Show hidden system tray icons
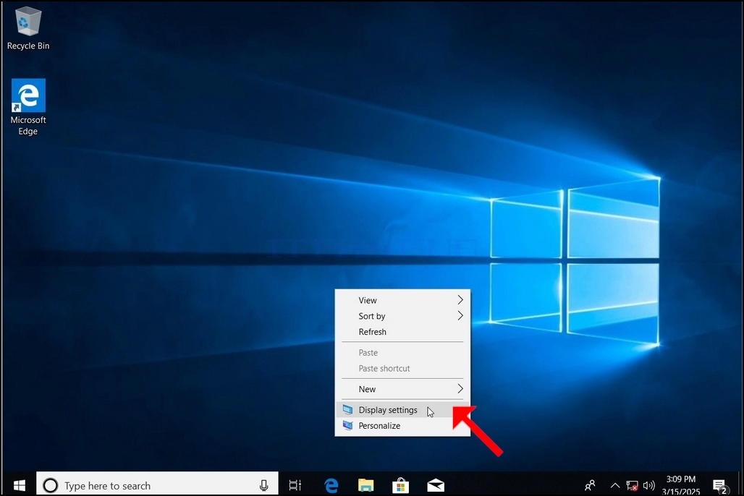Image resolution: width=744 pixels, height=496 pixels. pyautogui.click(x=615, y=485)
